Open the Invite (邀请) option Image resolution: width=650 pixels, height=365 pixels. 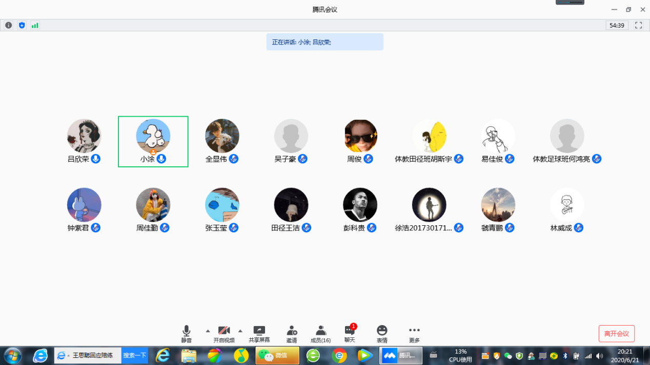coord(292,334)
